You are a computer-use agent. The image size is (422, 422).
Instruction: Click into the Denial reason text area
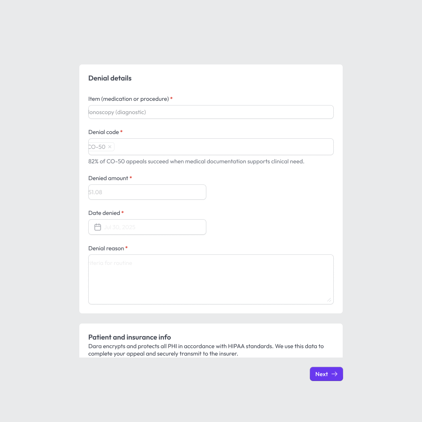211,279
